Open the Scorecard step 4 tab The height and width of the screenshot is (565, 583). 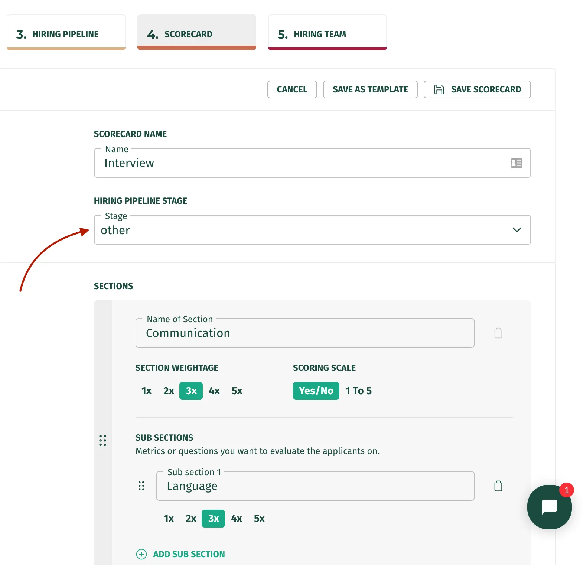197,33
